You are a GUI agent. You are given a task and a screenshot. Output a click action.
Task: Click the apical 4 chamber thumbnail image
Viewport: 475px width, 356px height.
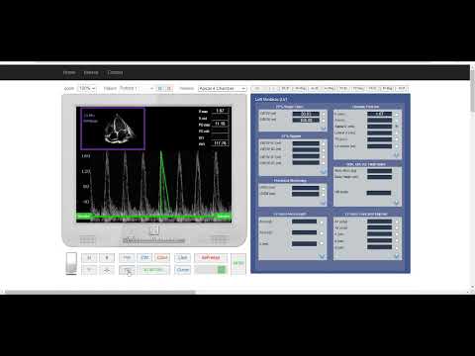(x=113, y=129)
